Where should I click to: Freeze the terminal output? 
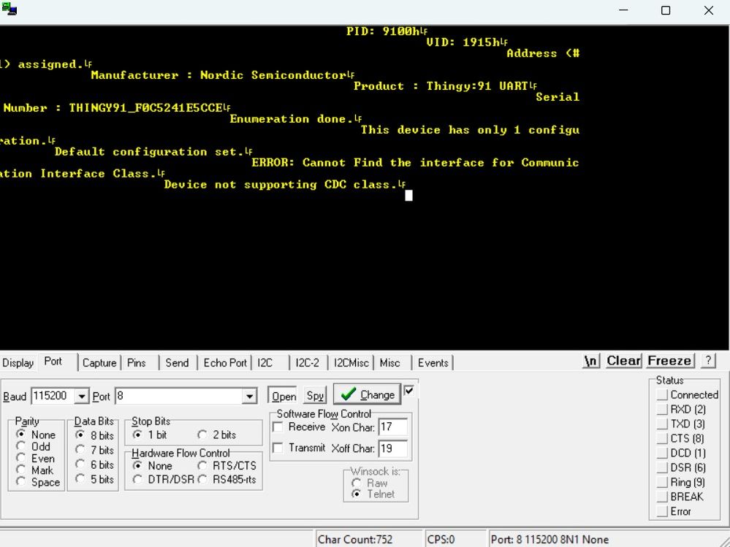(669, 360)
